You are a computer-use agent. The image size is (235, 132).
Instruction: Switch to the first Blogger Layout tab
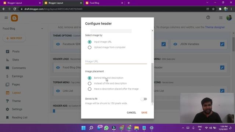click(22, 3)
